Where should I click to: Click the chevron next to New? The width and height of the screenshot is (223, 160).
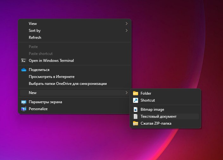[x=126, y=93]
